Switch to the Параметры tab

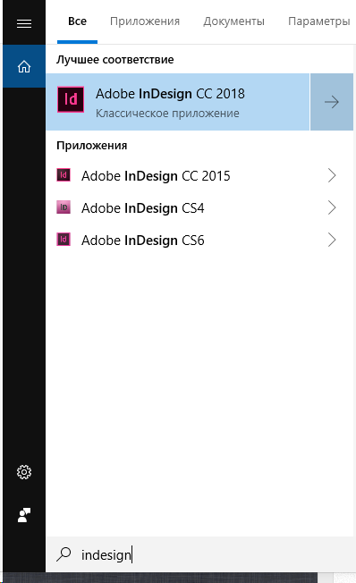(x=318, y=21)
